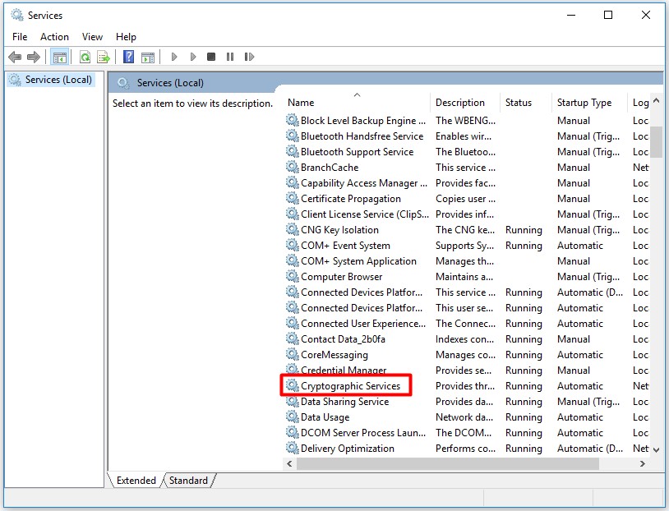The height and width of the screenshot is (511, 669).
Task: Open the Action menu
Action: coord(54,36)
